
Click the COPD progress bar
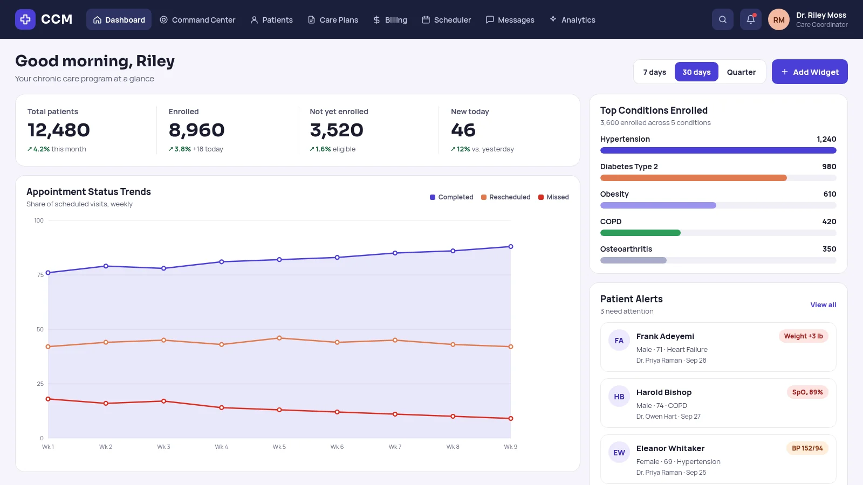718,233
